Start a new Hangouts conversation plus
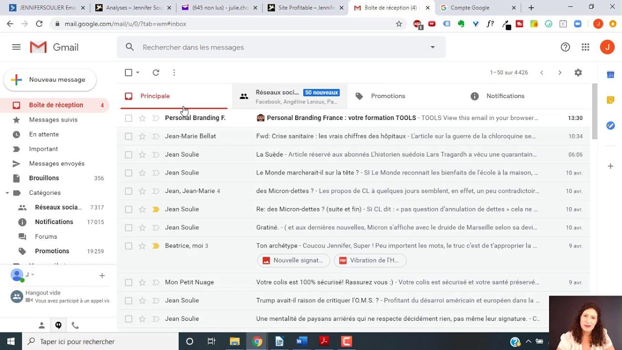This screenshot has height=350, width=622. pyautogui.click(x=102, y=276)
